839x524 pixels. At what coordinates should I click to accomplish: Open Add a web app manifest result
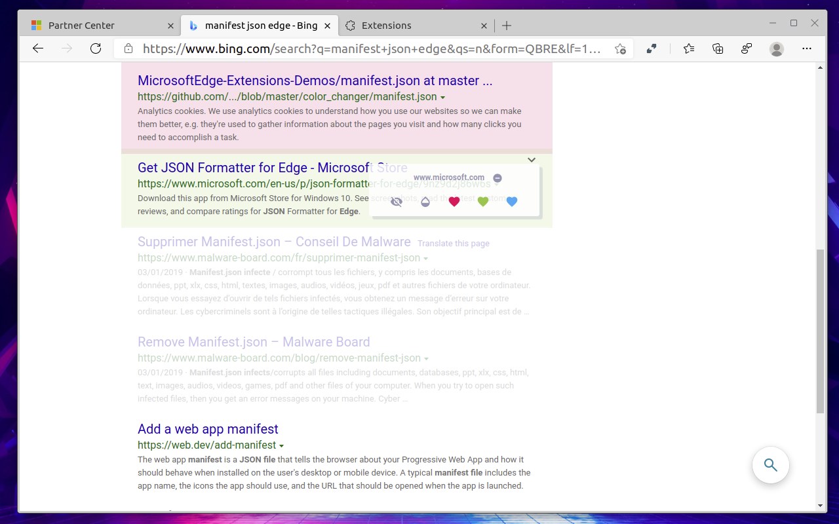pyautogui.click(x=208, y=429)
